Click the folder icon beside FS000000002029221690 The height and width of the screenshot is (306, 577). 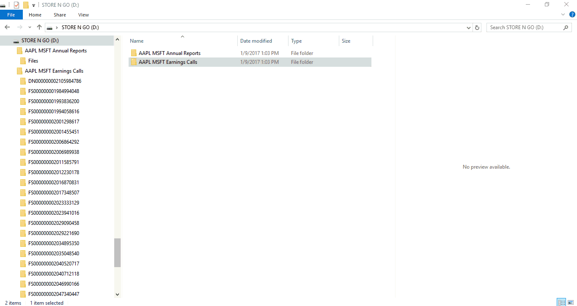tap(23, 233)
